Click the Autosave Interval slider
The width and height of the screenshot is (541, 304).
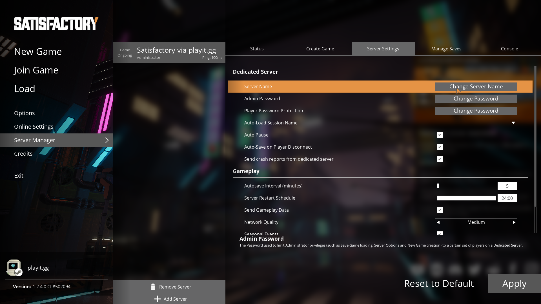466,186
